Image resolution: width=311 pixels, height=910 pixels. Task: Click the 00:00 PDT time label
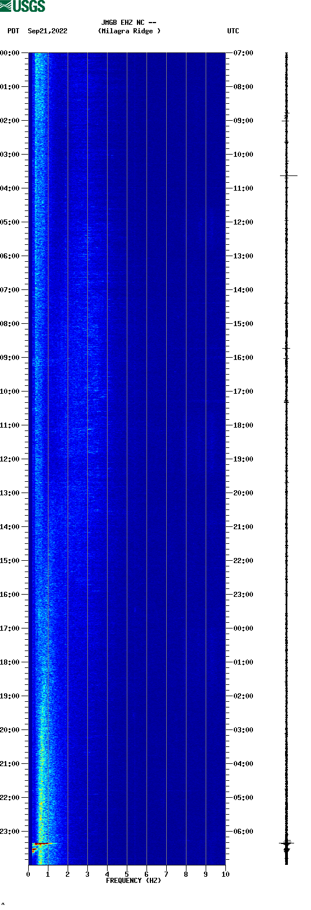coord(10,53)
